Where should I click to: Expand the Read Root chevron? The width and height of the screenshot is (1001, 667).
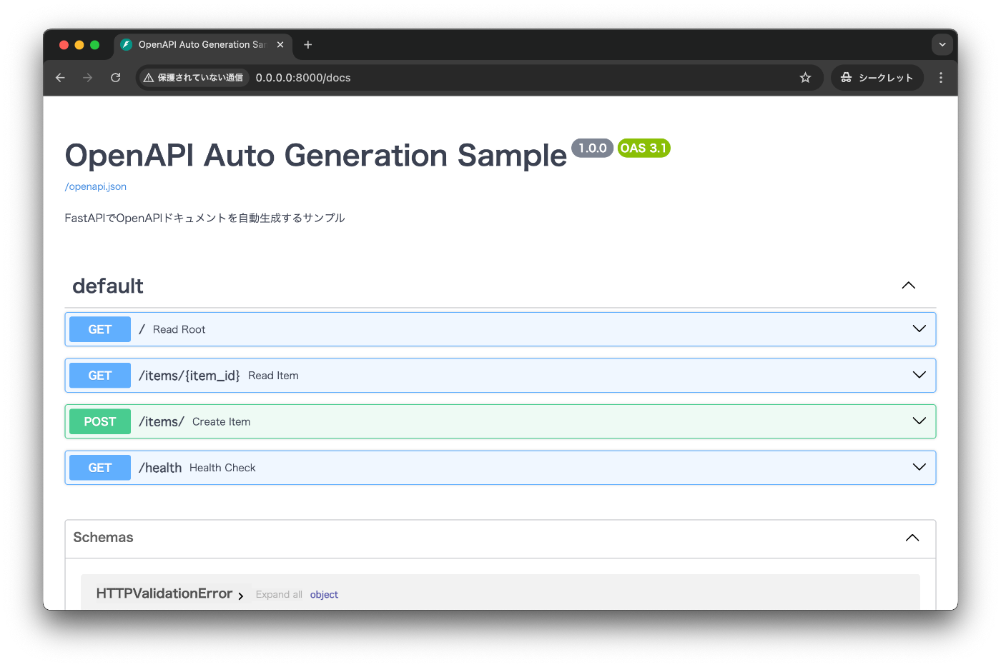(919, 329)
